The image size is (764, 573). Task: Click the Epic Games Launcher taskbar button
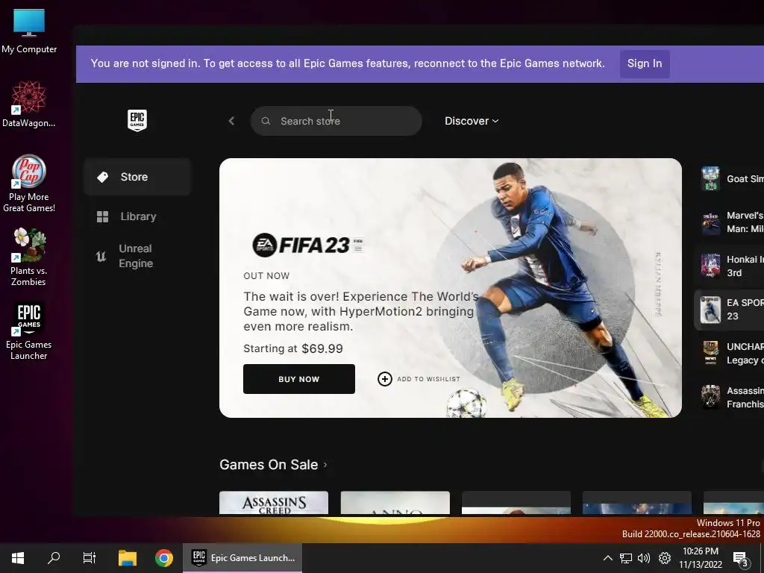242,558
